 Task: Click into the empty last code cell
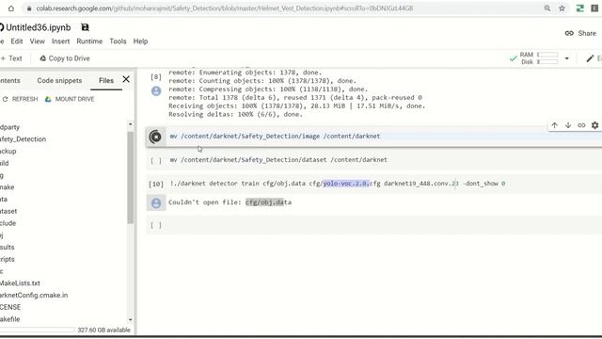tap(384, 225)
